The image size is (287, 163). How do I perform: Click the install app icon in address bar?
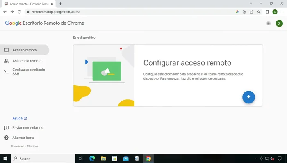point(244,12)
